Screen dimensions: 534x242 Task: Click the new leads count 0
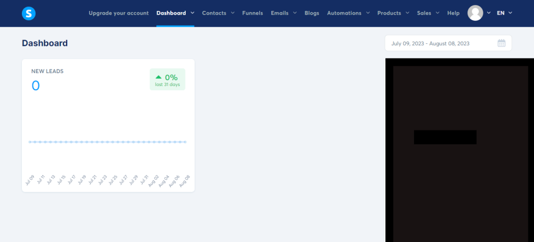[x=35, y=86]
